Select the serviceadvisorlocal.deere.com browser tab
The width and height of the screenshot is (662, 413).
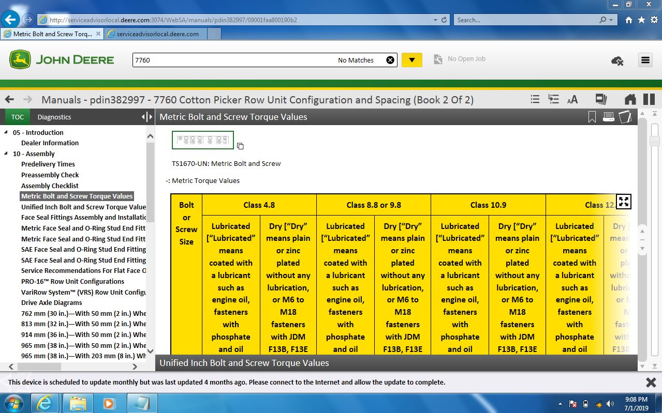pyautogui.click(x=157, y=34)
